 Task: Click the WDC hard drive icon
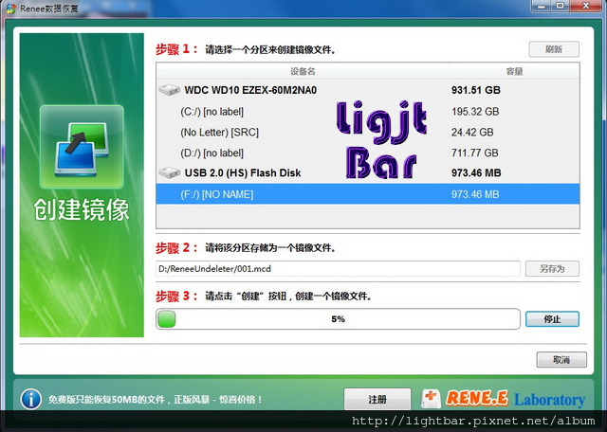(x=170, y=90)
